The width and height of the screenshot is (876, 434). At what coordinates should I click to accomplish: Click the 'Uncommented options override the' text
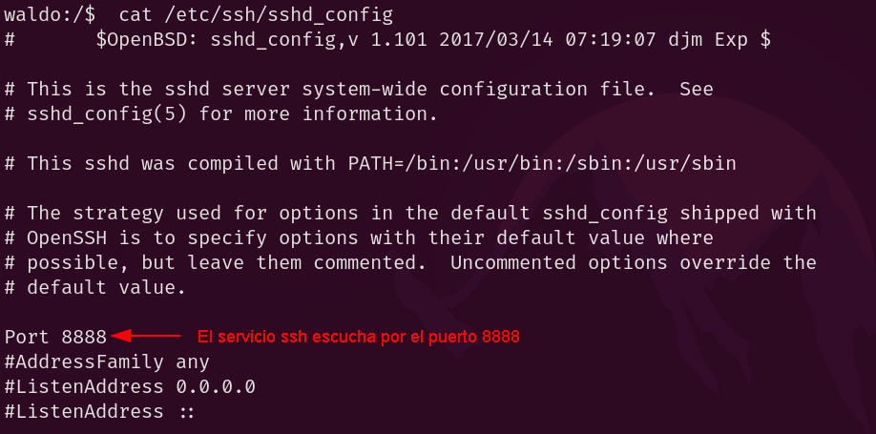[634, 262]
